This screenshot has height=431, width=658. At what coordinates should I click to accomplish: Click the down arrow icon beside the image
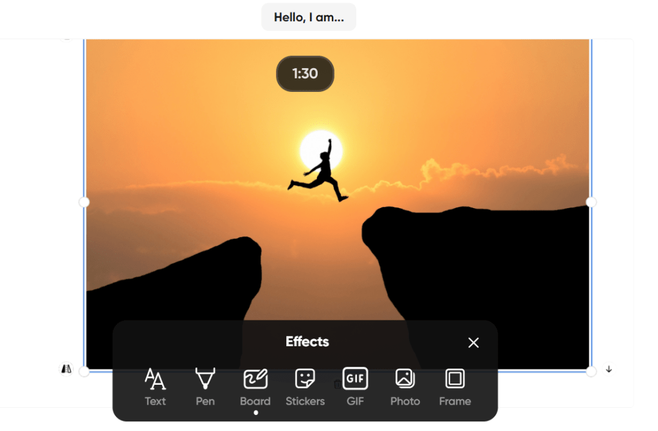(608, 369)
